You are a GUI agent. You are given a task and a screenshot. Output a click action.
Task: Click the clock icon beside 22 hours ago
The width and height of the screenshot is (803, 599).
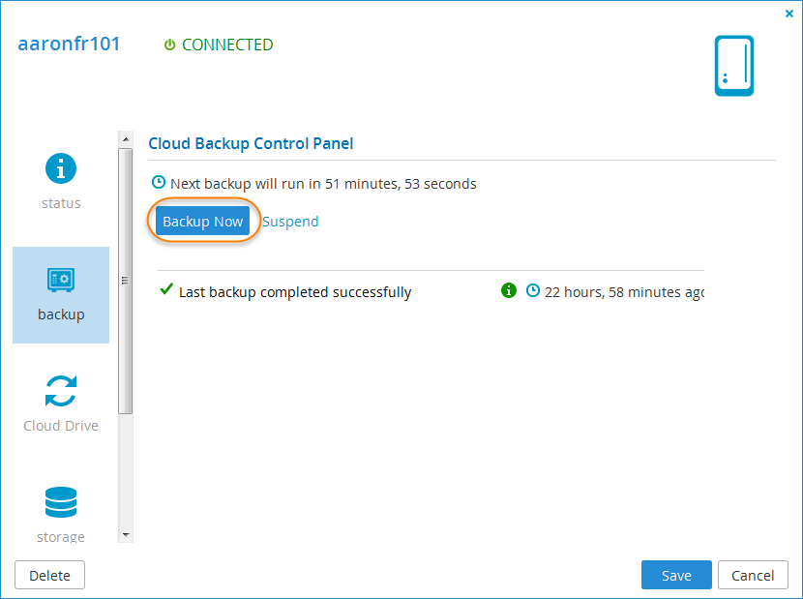click(x=533, y=290)
